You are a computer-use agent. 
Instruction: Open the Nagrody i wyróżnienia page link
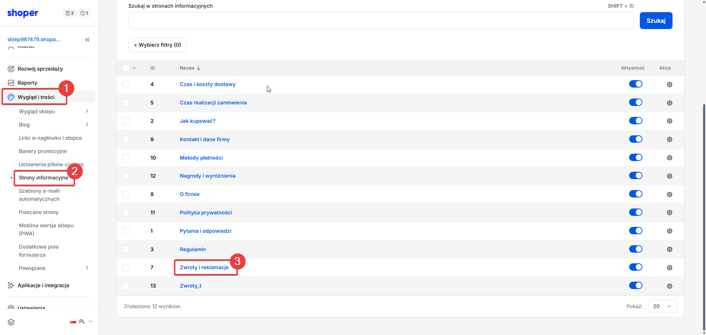pos(208,176)
